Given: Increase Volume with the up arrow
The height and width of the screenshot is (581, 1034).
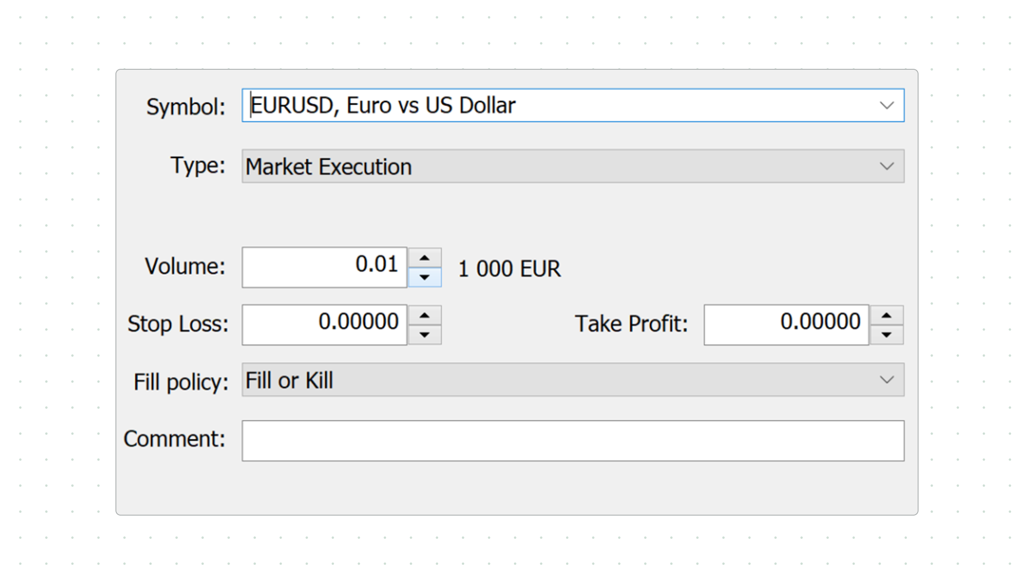Looking at the screenshot, I should pyautogui.click(x=424, y=258).
